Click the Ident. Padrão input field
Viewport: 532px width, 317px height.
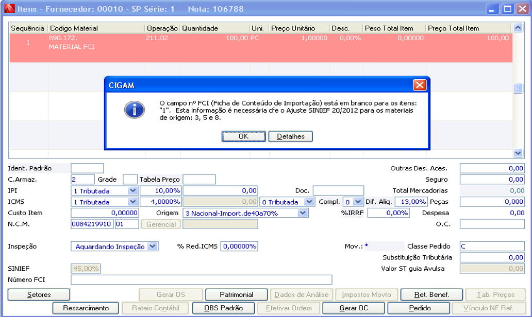point(87,168)
